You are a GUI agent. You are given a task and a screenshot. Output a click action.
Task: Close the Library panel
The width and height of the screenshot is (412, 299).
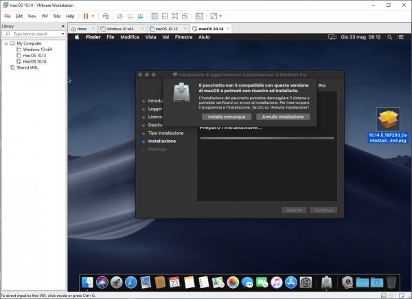point(63,26)
